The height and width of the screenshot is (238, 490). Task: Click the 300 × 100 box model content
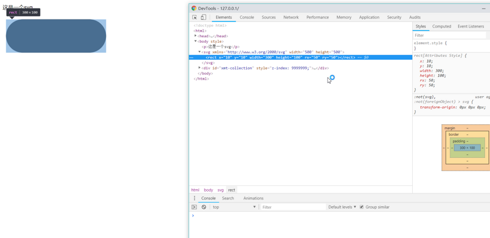[x=467, y=147]
